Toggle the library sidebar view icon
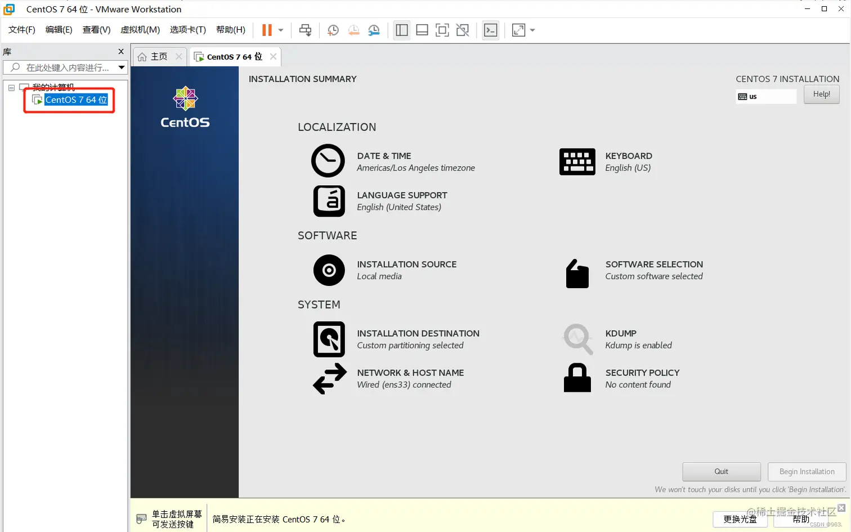Image resolution: width=851 pixels, height=532 pixels. click(402, 30)
